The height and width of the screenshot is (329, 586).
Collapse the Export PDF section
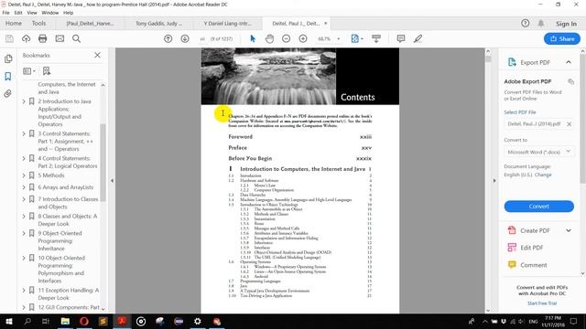tap(569, 62)
